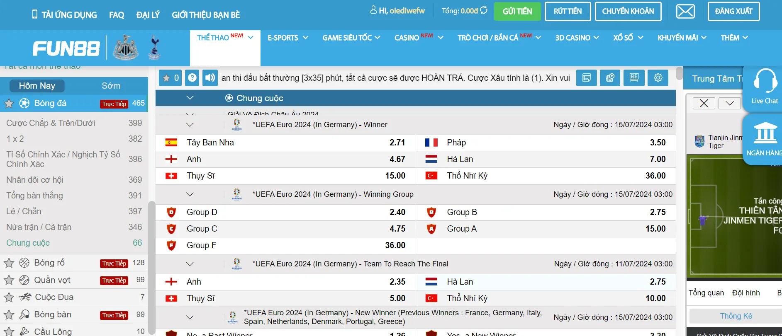Favorite Bóng bàn with its star
Viewport: 782px width, 336px height.
[9, 314]
